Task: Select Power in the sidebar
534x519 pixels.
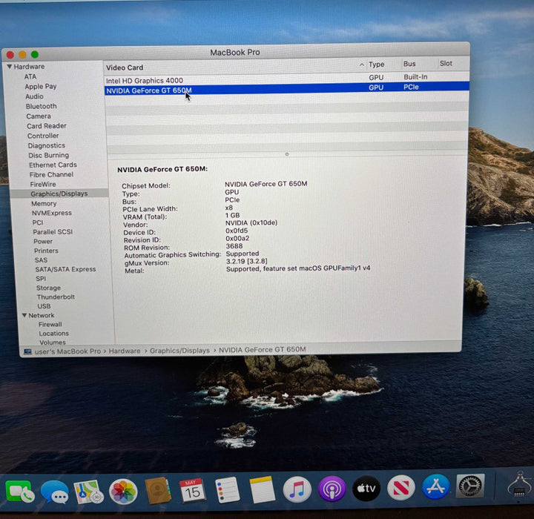Action: click(43, 241)
